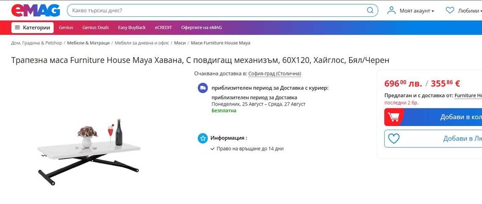Go to Маси breadcrumb
The width and height of the screenshot is (482, 204).
click(180, 43)
